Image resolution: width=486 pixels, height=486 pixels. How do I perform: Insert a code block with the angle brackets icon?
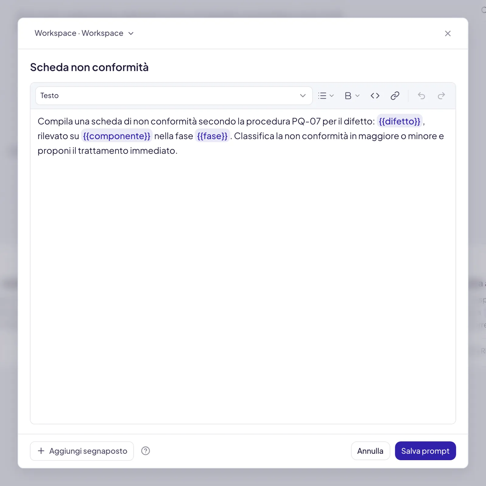(x=375, y=96)
